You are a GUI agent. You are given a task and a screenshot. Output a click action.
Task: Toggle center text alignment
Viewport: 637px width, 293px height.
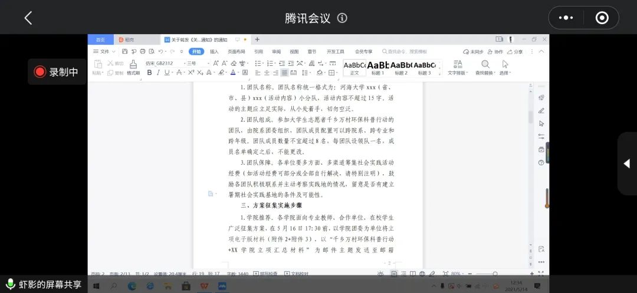[x=267, y=73]
